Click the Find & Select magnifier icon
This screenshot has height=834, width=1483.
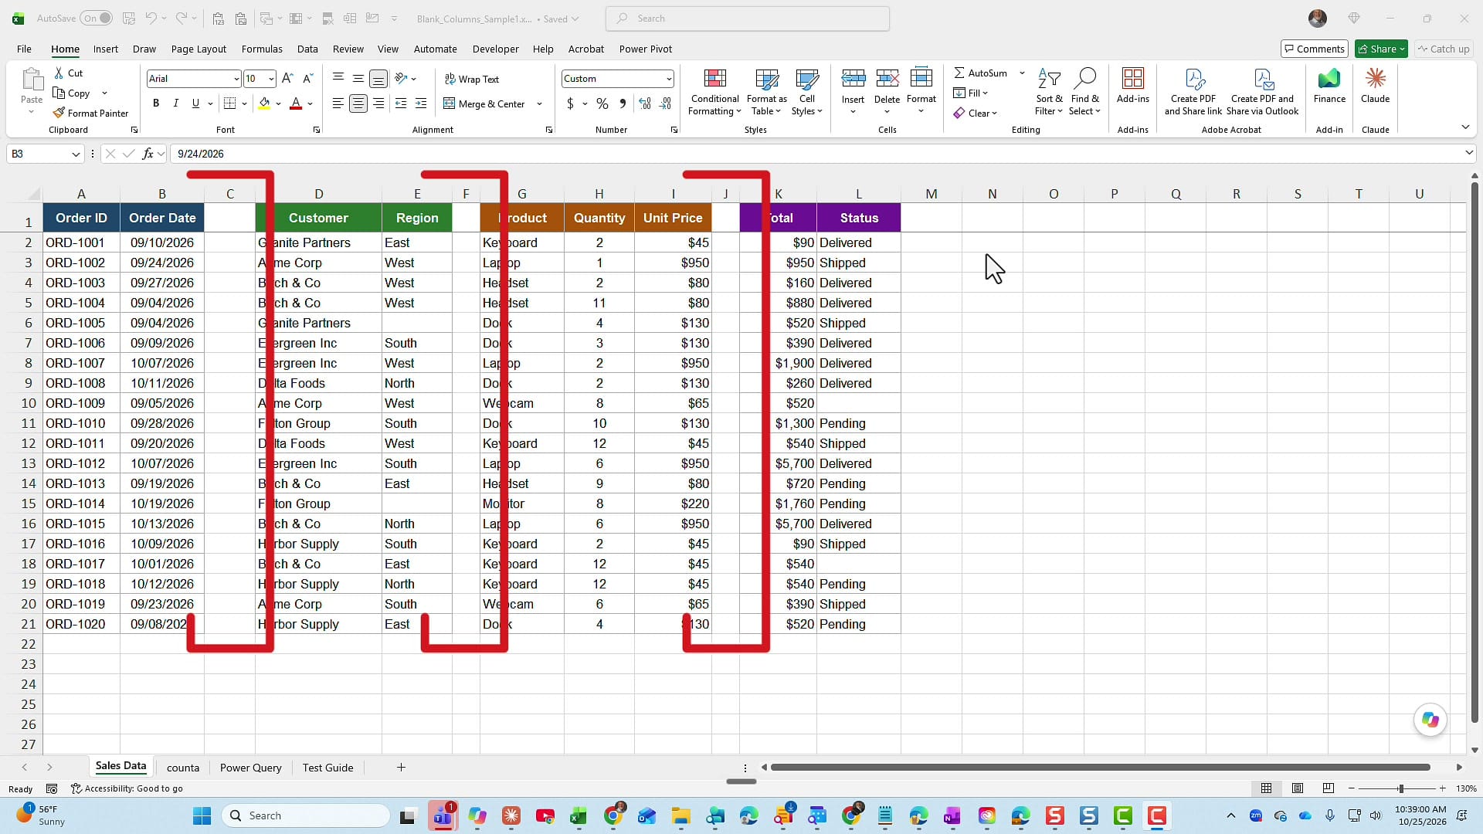click(x=1084, y=79)
